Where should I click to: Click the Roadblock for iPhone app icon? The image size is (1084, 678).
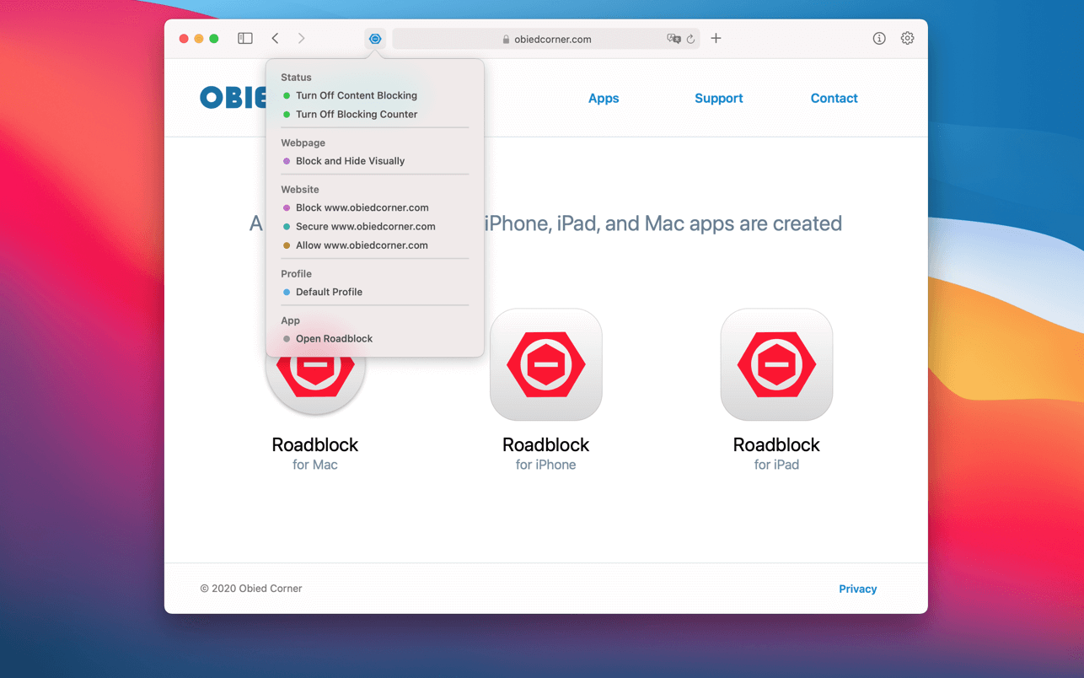tap(546, 364)
